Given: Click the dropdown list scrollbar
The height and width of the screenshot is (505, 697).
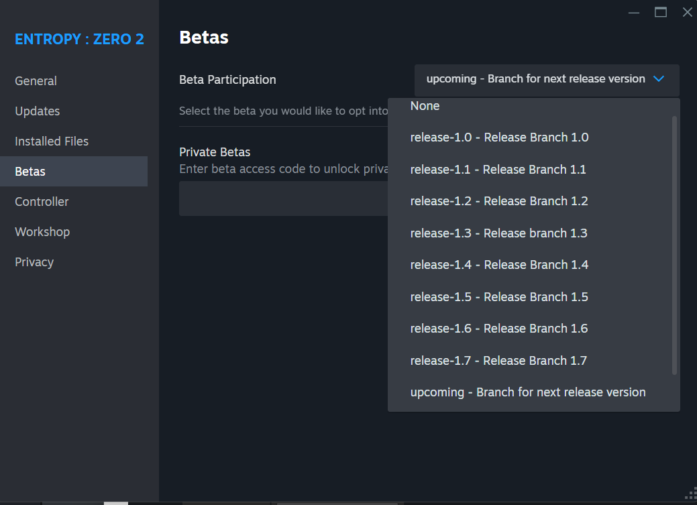Looking at the screenshot, I should tap(674, 245).
